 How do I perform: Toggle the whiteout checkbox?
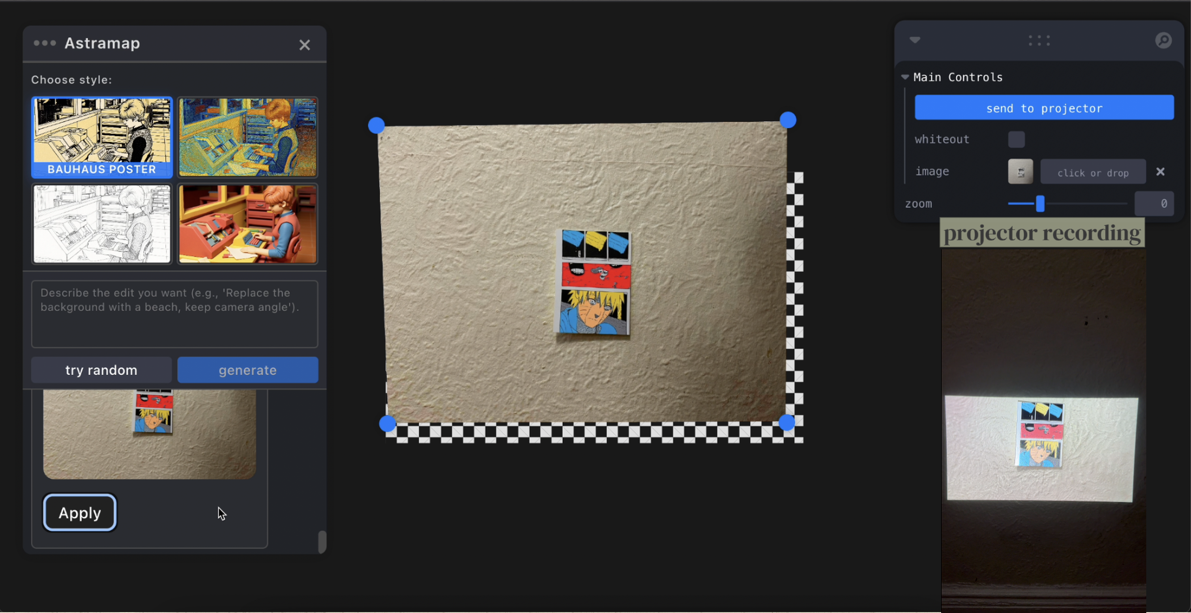[1016, 140]
